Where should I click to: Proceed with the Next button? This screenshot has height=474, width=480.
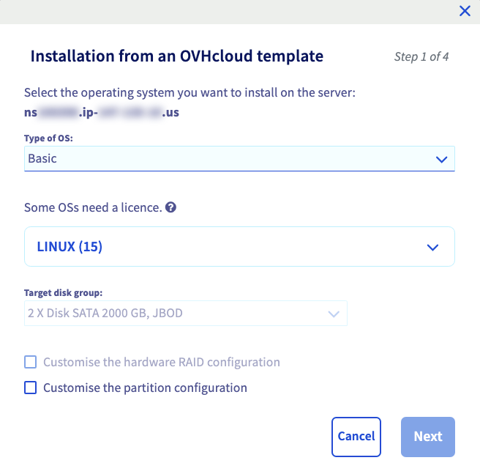tap(427, 437)
